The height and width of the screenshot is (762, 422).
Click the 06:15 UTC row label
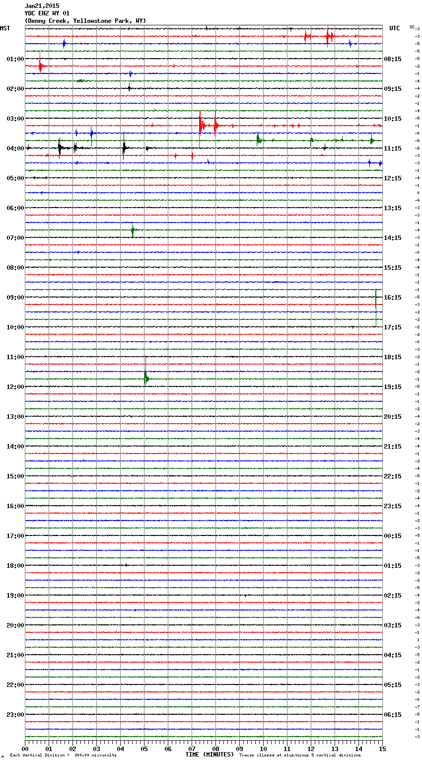[x=393, y=715]
